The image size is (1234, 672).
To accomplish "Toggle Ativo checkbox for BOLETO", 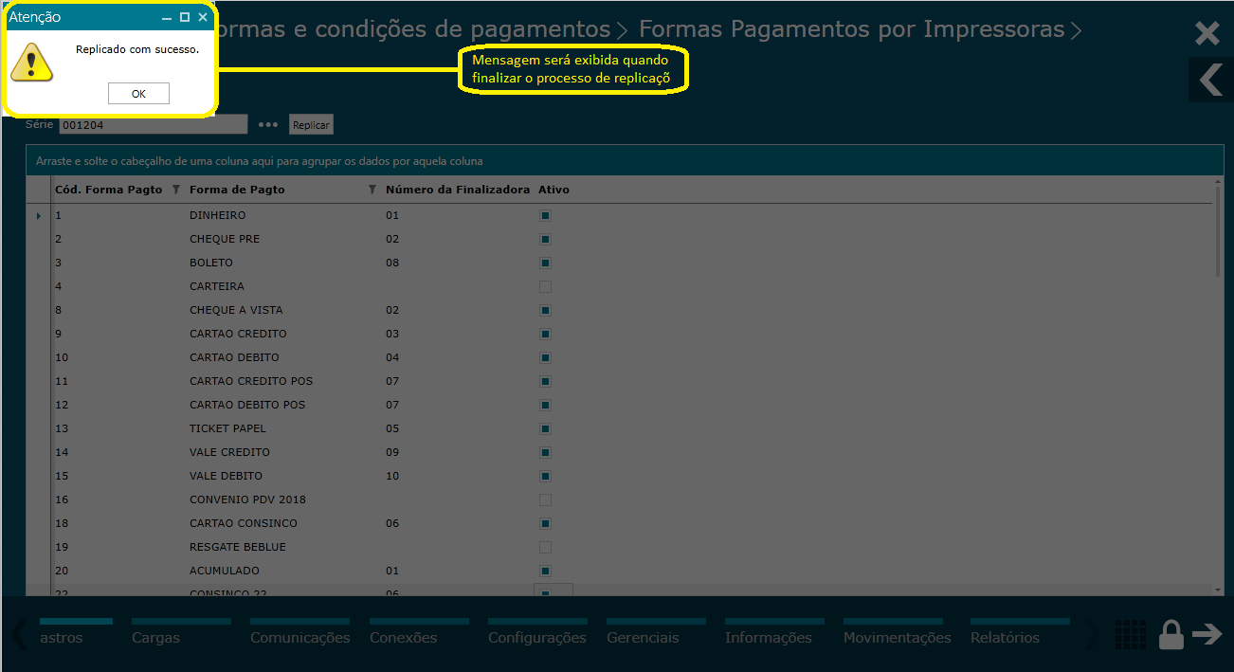I will [545, 263].
